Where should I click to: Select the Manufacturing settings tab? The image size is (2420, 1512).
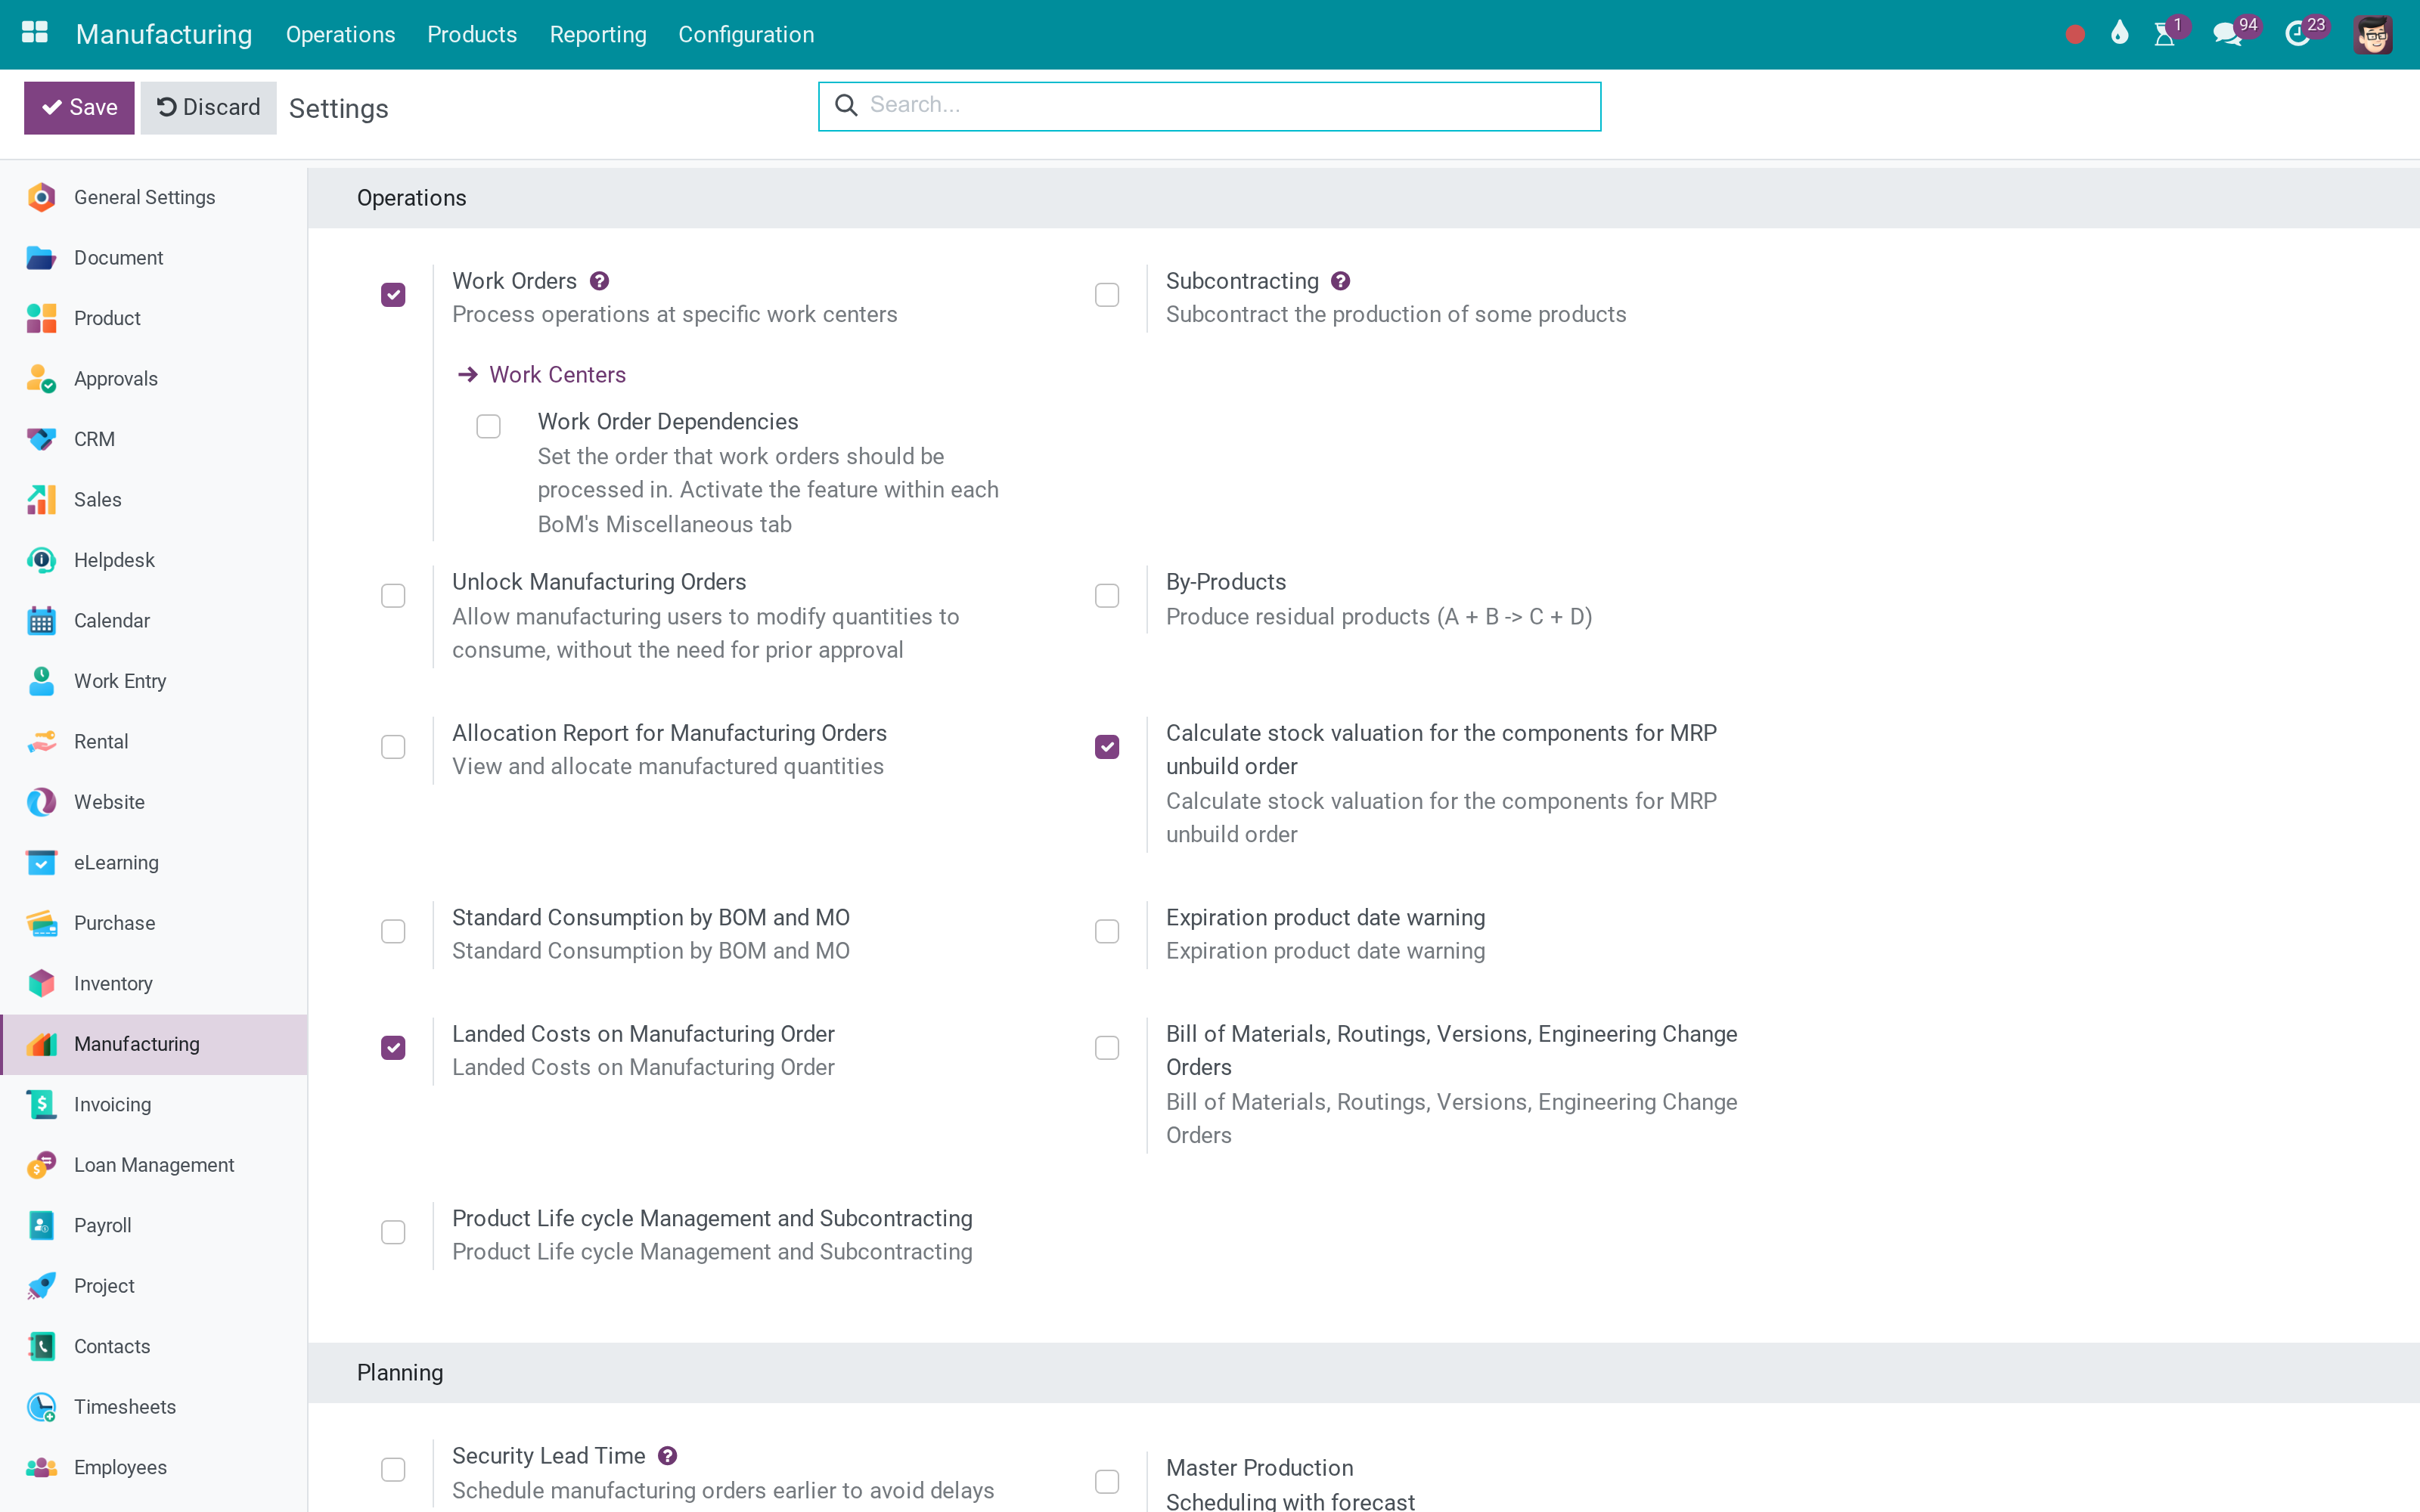(x=153, y=1044)
